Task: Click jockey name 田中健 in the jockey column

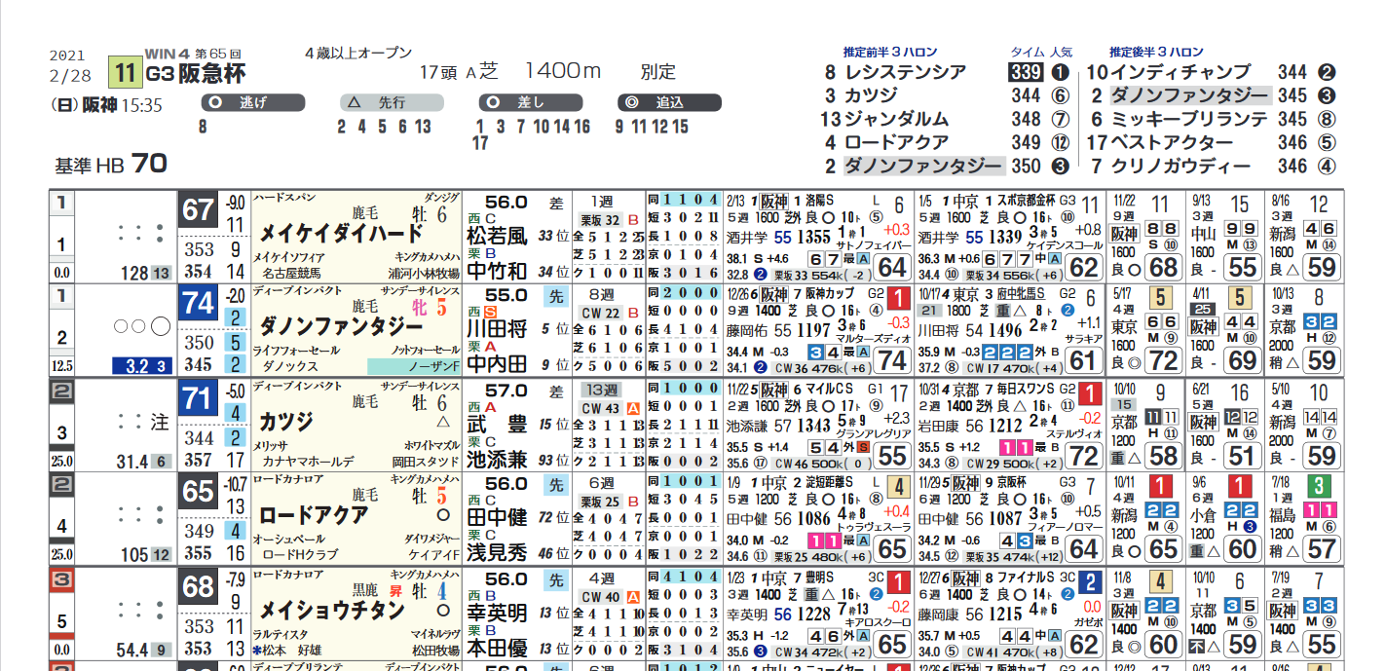Action: click(x=497, y=518)
